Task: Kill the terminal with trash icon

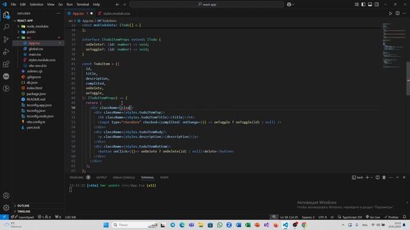Action: point(384,178)
